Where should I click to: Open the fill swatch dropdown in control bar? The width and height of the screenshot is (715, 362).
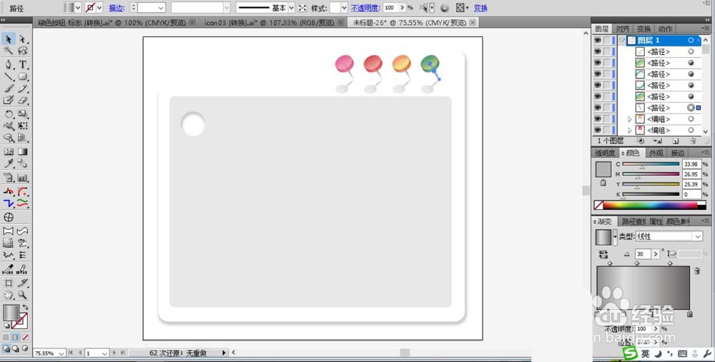tap(78, 8)
